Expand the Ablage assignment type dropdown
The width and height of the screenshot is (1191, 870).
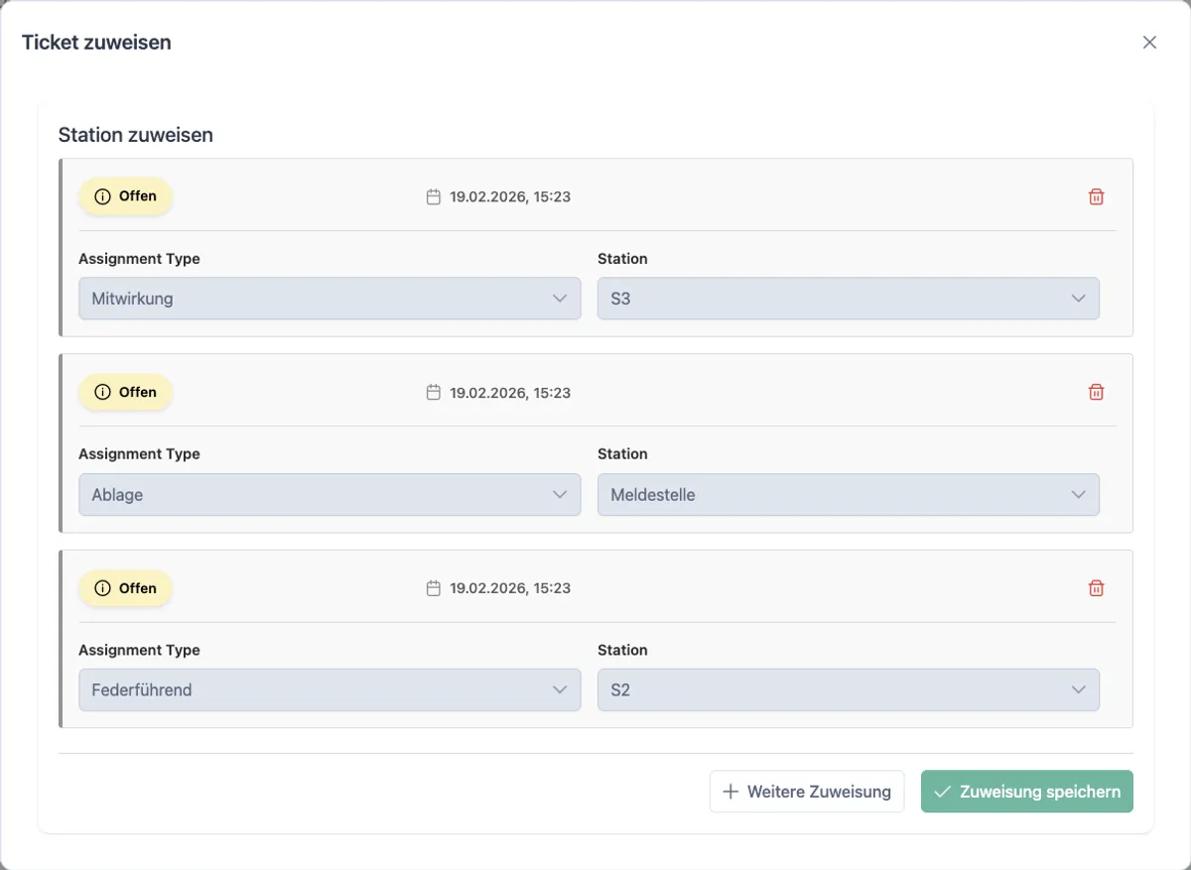pos(330,494)
